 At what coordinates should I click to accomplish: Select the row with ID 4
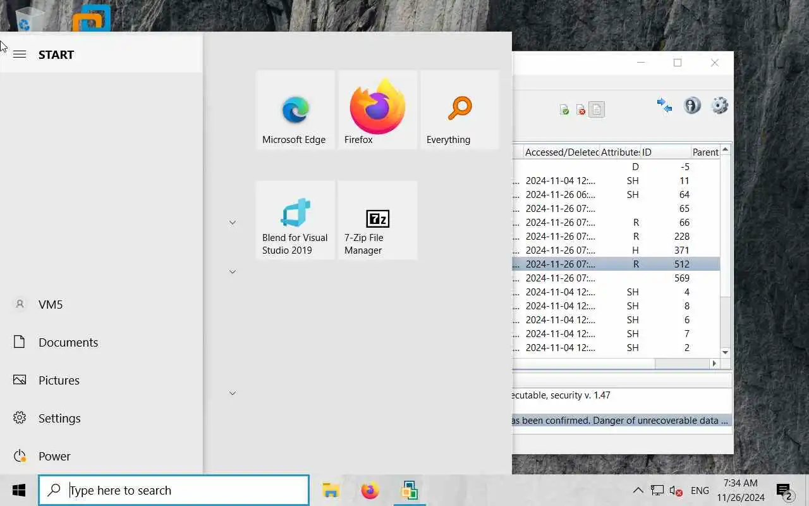click(x=616, y=292)
